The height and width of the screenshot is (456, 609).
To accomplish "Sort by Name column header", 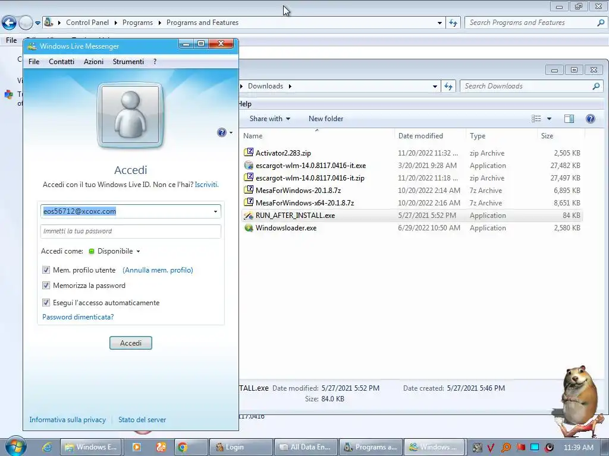I will tap(317, 136).
